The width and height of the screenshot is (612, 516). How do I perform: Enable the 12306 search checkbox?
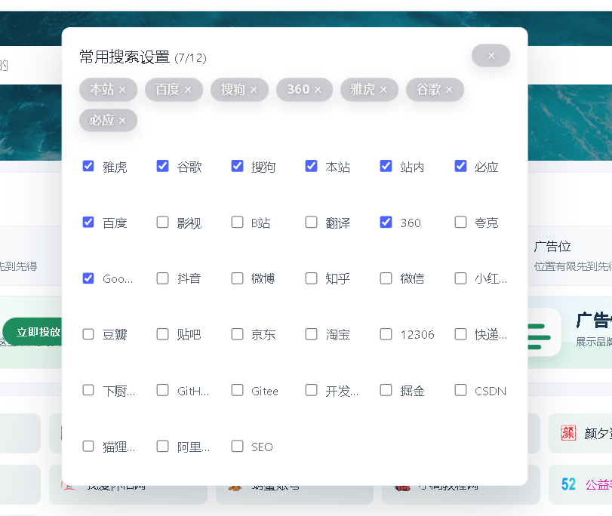coord(386,334)
